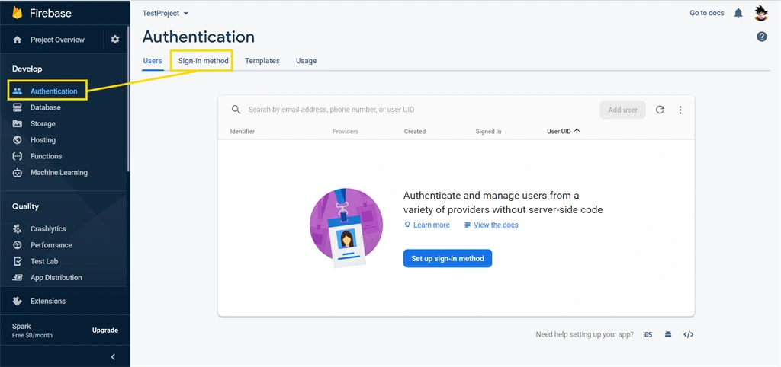Open the user account avatar
The height and width of the screenshot is (367, 781).
pyautogui.click(x=761, y=14)
